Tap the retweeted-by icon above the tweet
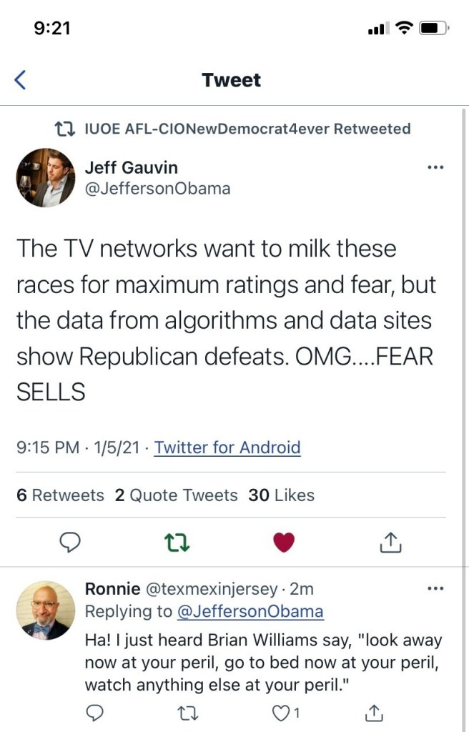The width and height of the screenshot is (469, 732). 64,129
